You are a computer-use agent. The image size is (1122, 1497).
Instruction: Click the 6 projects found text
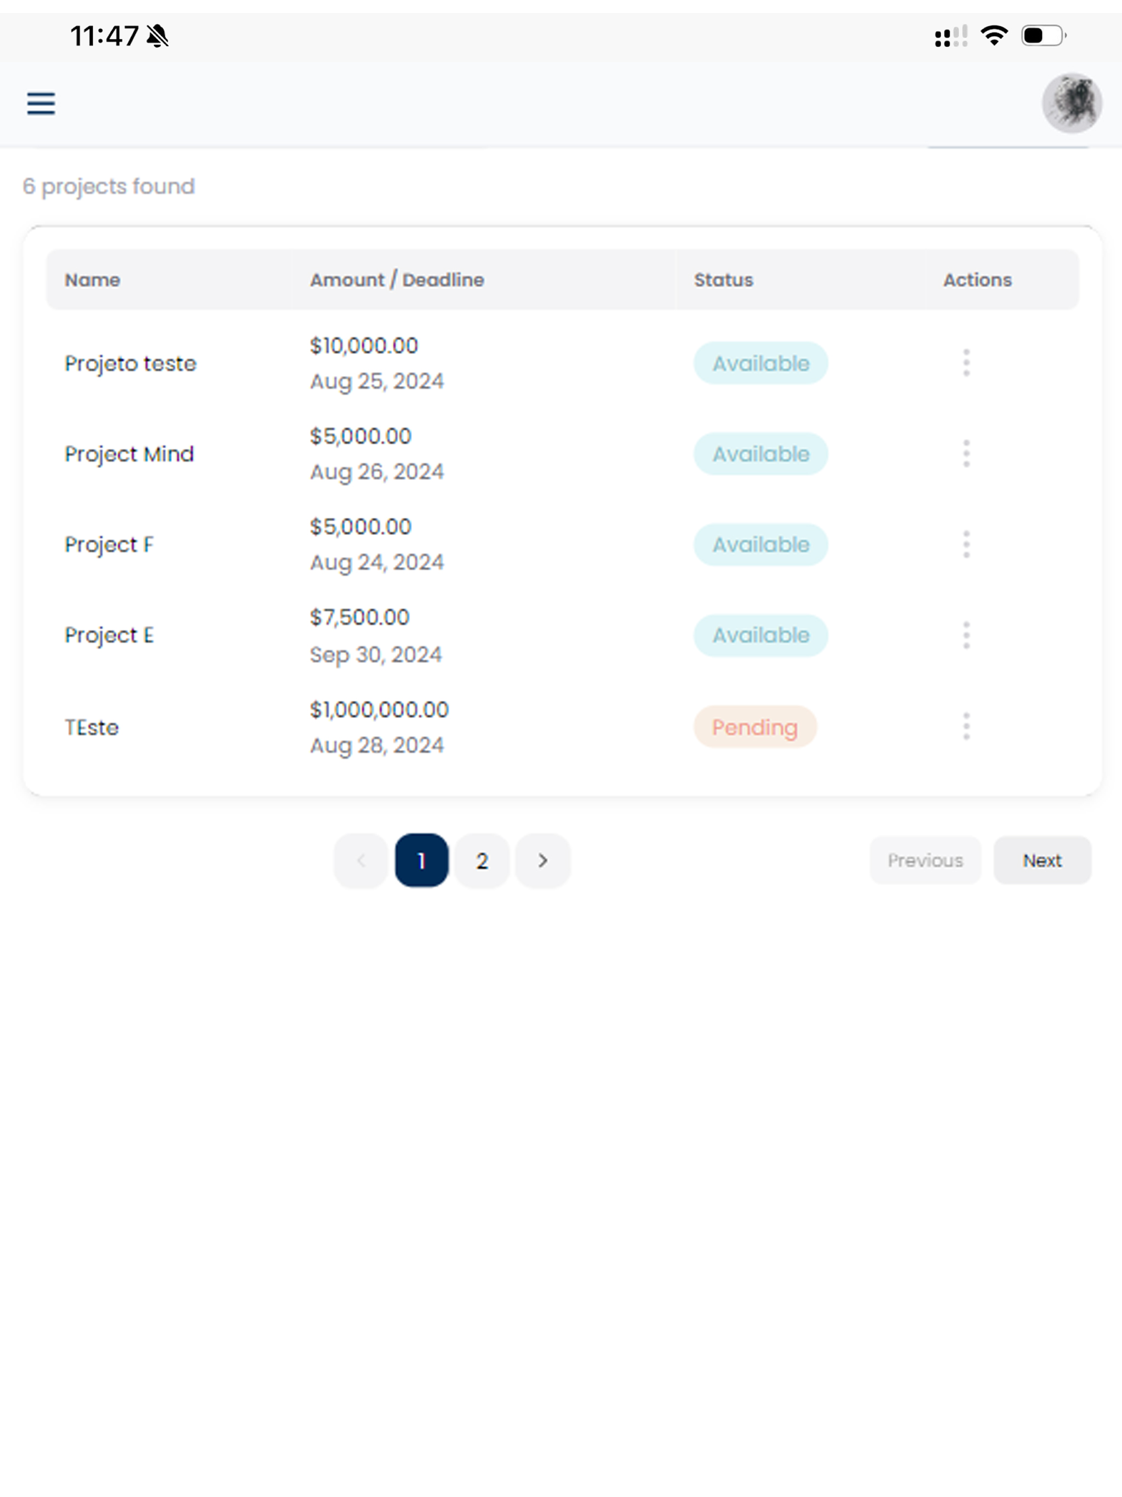pyautogui.click(x=109, y=186)
